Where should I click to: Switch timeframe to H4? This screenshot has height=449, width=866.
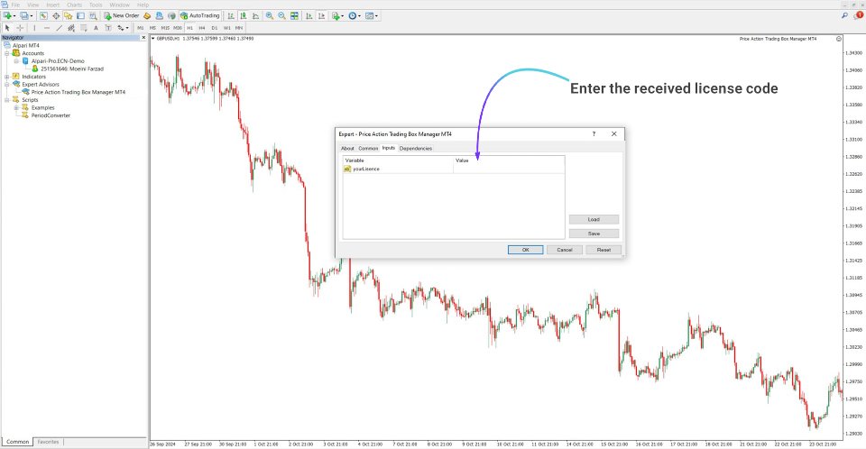coord(202,28)
